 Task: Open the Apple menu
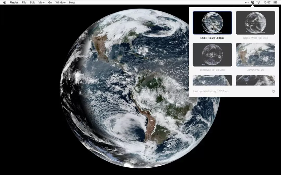pyautogui.click(x=4, y=2)
